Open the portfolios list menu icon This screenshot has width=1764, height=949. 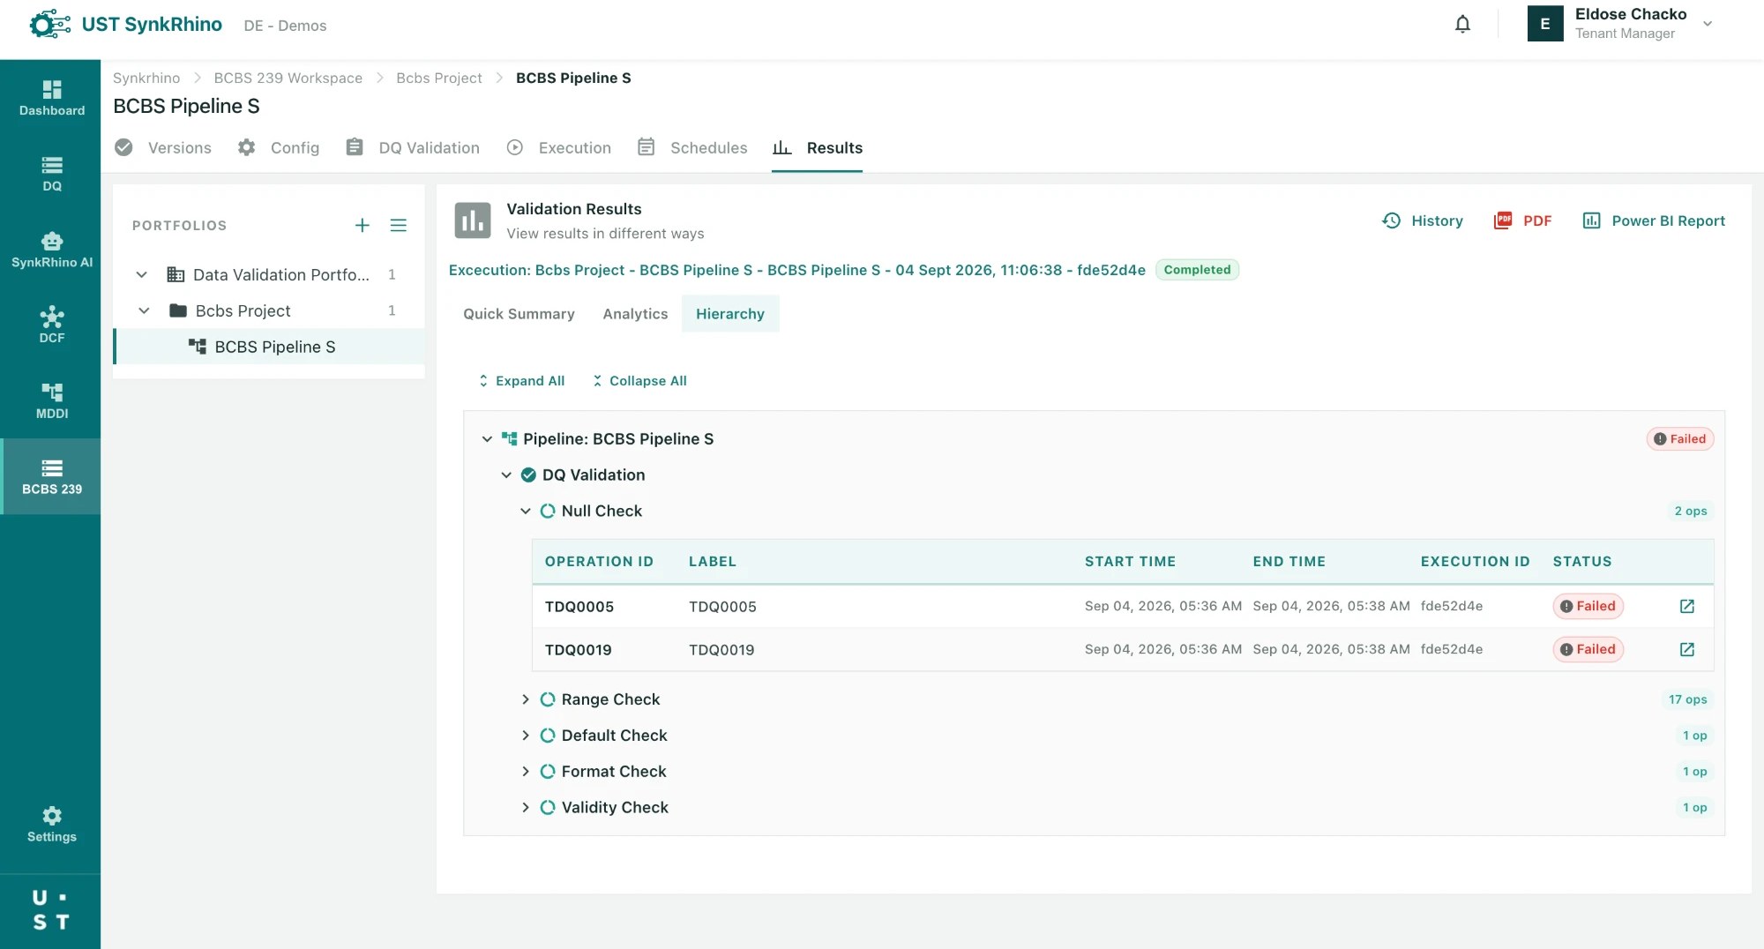(399, 225)
